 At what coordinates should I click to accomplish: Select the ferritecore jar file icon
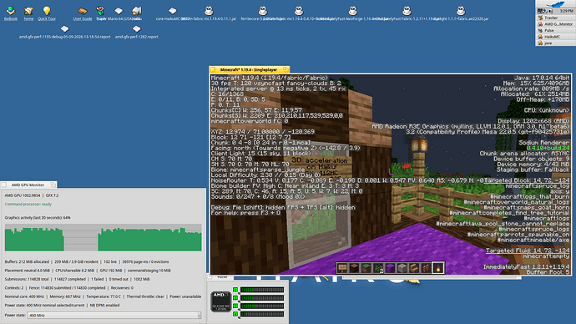pos(263,11)
